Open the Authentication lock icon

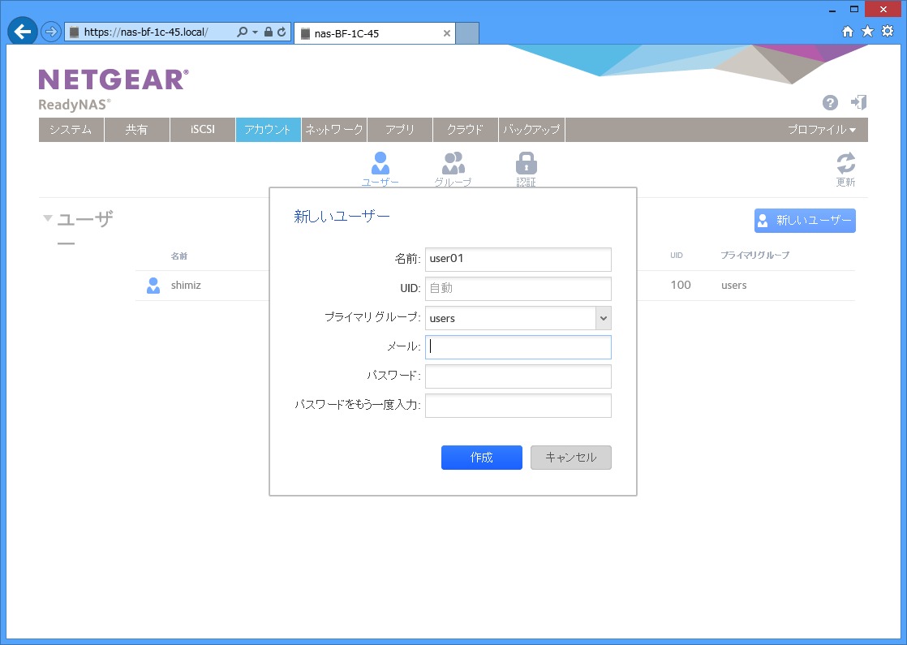(x=527, y=163)
